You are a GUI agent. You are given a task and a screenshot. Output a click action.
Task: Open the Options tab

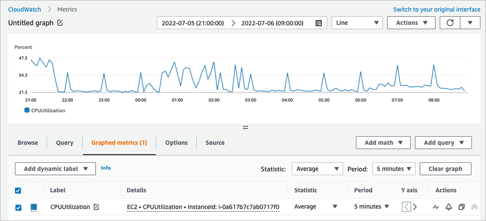[177, 143]
